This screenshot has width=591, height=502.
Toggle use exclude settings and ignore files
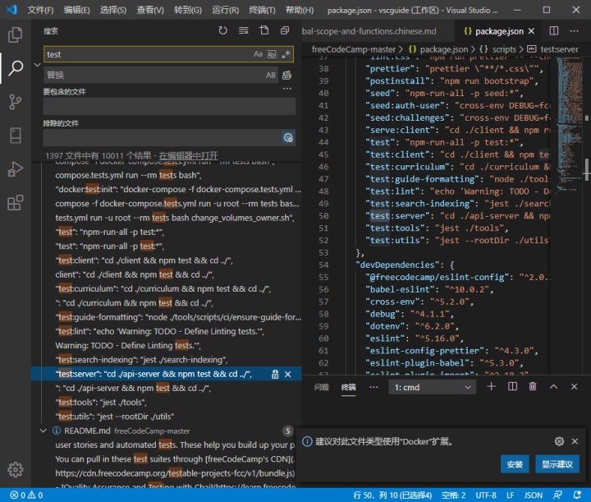[288, 138]
